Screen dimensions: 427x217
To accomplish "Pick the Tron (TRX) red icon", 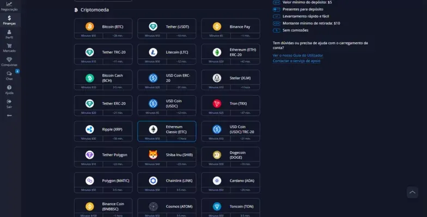I will 217,103.
